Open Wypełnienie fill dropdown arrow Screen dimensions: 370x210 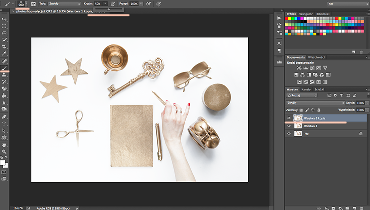click(367, 110)
